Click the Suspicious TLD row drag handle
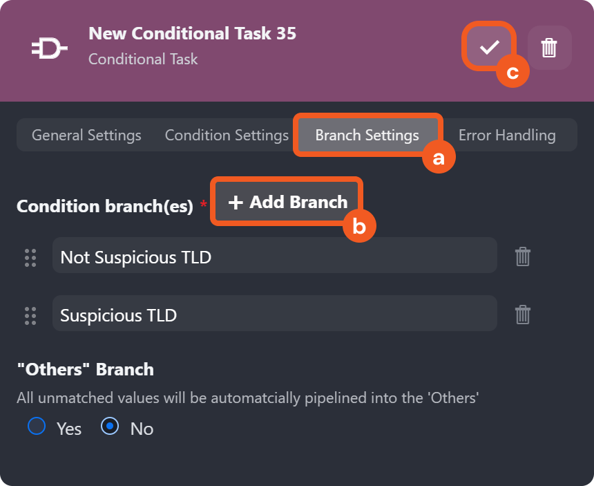 click(x=30, y=316)
